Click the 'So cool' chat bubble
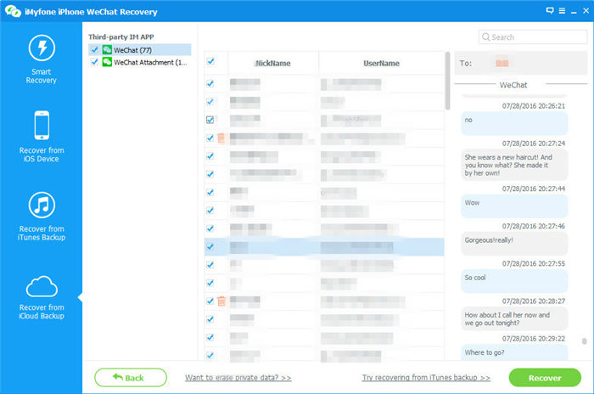This screenshot has height=394, width=594. (x=514, y=281)
